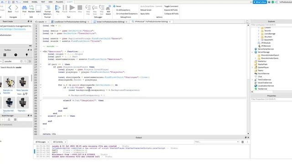This screenshot has width=292, height=164.
Task: Select On Unhandled Exceptions option
Action: 125,14
